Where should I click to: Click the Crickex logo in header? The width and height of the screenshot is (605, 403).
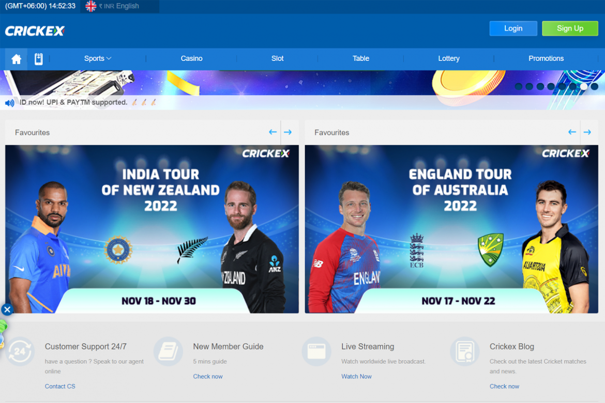[x=35, y=31]
